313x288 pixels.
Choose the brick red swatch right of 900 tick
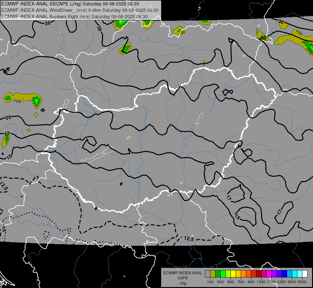point(254,274)
